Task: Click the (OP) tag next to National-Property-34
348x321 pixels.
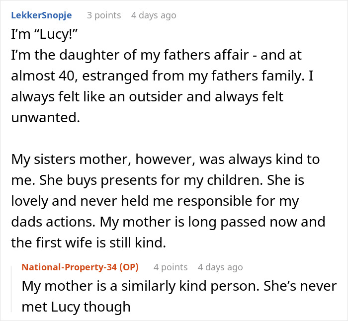Action: click(x=129, y=267)
